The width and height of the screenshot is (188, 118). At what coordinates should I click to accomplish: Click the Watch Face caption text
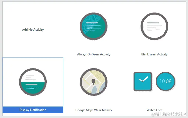point(154,110)
